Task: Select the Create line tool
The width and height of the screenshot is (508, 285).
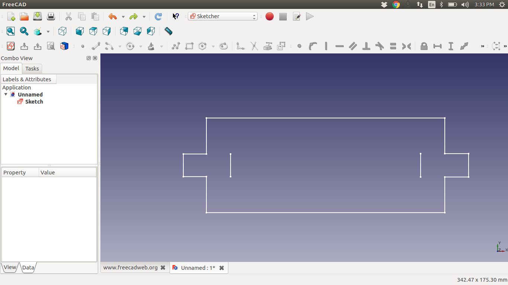Action: point(96,46)
